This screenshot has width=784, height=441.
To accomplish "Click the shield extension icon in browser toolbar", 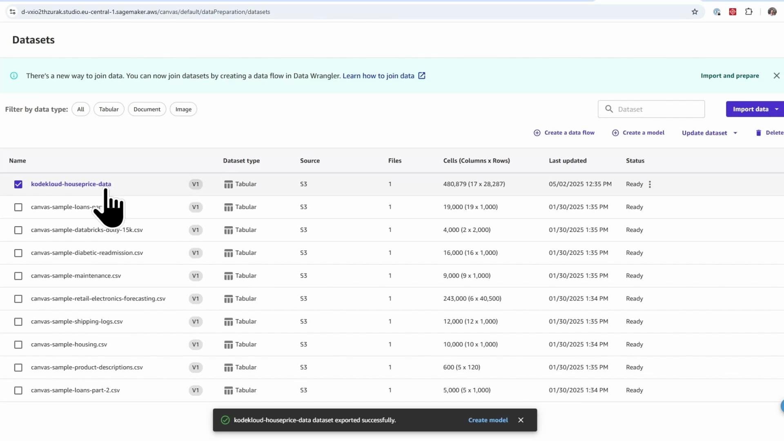I will click(x=717, y=12).
